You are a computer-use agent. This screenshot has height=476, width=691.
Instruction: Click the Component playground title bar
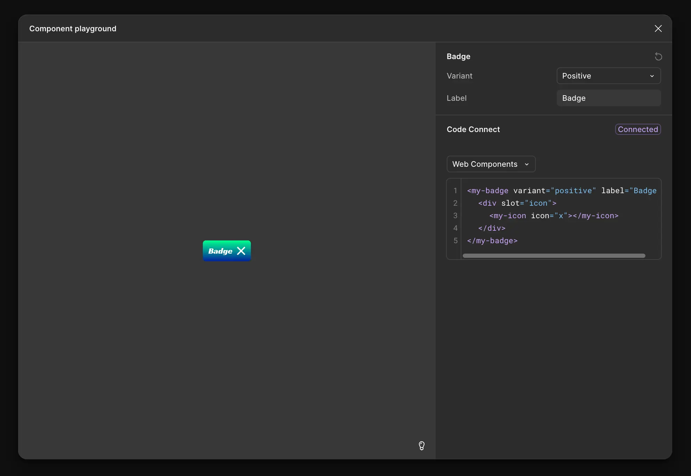(x=72, y=28)
